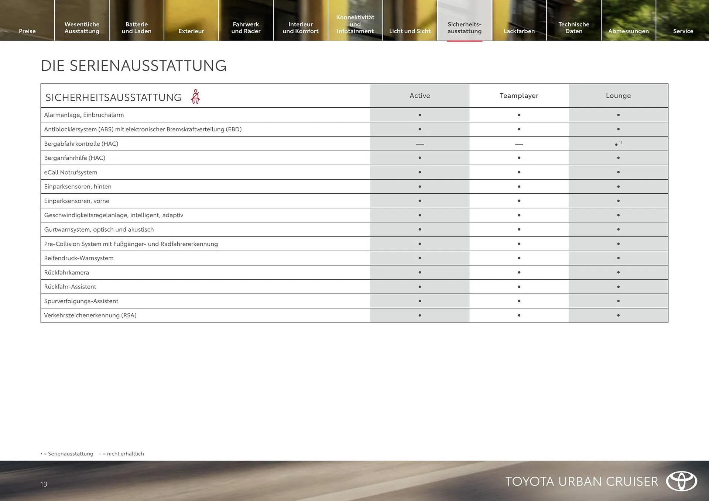
Task: Expand the Konnektivität und Infotainment section
Action: (355, 24)
